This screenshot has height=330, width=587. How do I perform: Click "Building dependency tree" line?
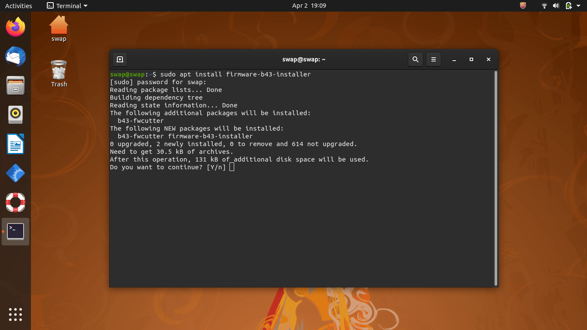point(156,98)
